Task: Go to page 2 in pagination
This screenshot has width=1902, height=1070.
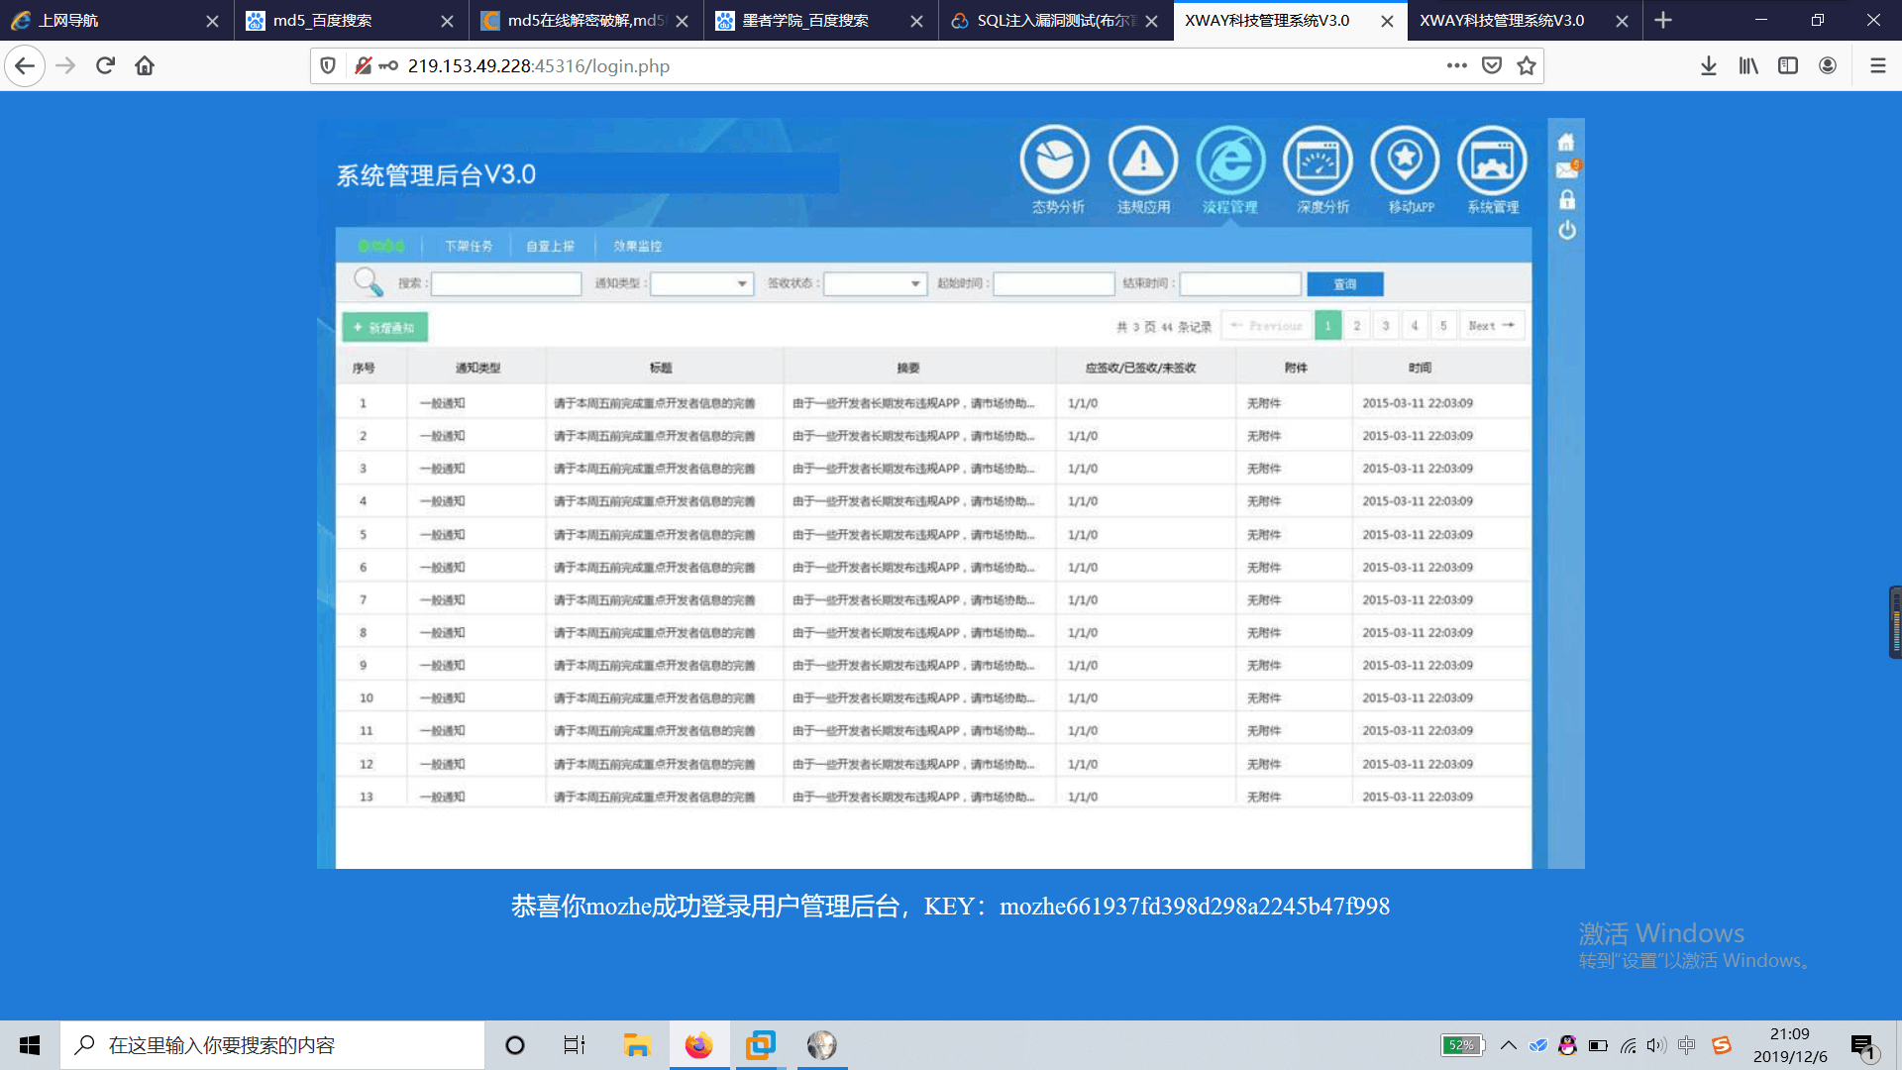Action: tap(1357, 326)
